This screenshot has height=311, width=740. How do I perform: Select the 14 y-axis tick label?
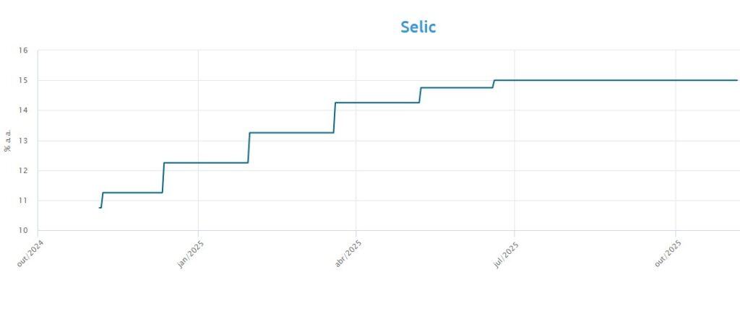23,110
